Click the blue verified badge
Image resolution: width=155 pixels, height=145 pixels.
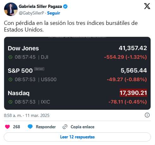point(65,7)
